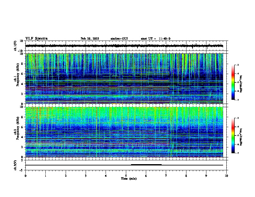Click time axis tick label "8"
Screen dimensions: 255x197
(186, 176)
